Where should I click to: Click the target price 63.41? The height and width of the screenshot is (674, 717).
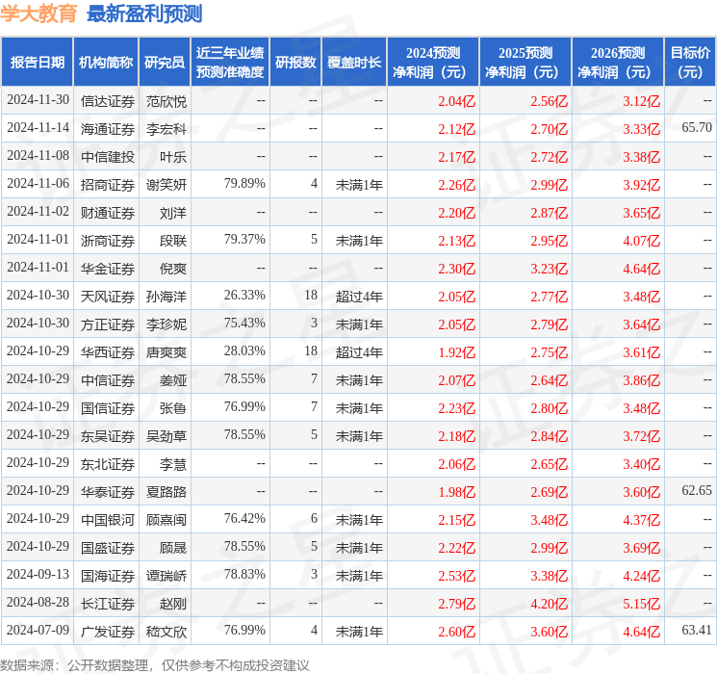(x=697, y=630)
